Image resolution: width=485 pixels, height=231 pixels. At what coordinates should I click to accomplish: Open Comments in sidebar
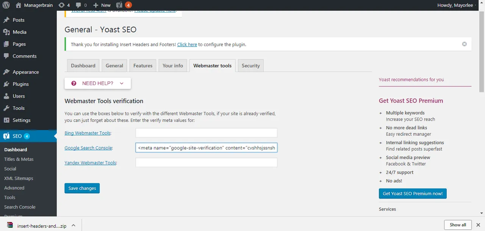25,56
